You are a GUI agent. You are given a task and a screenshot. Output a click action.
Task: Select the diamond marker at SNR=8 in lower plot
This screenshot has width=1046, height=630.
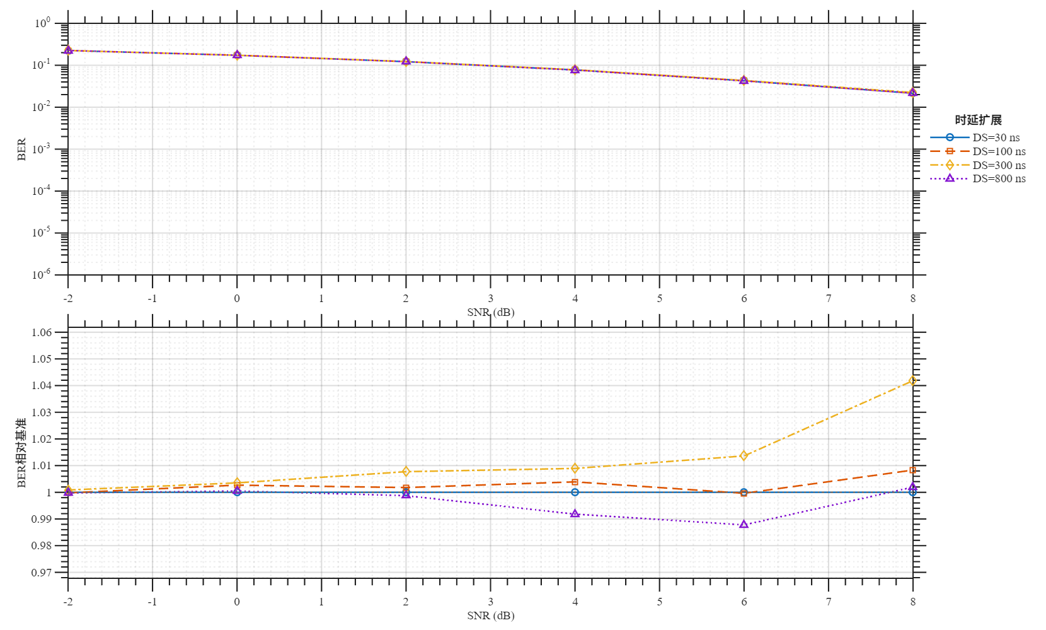pos(912,381)
